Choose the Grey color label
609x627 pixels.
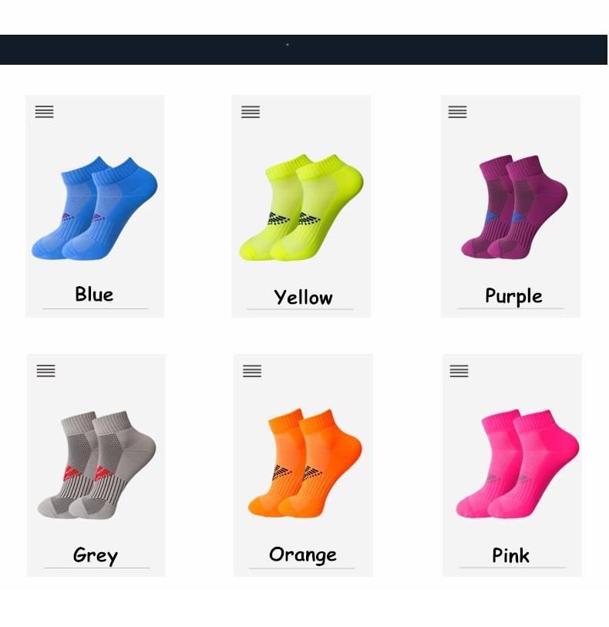[96, 555]
